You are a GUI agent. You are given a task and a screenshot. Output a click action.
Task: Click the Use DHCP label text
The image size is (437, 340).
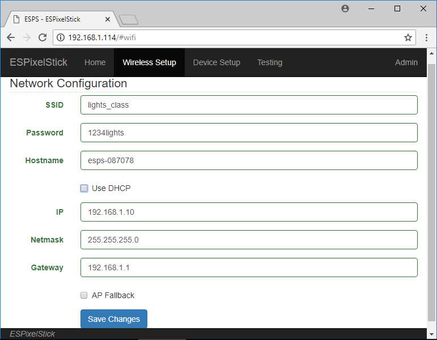pyautogui.click(x=111, y=188)
